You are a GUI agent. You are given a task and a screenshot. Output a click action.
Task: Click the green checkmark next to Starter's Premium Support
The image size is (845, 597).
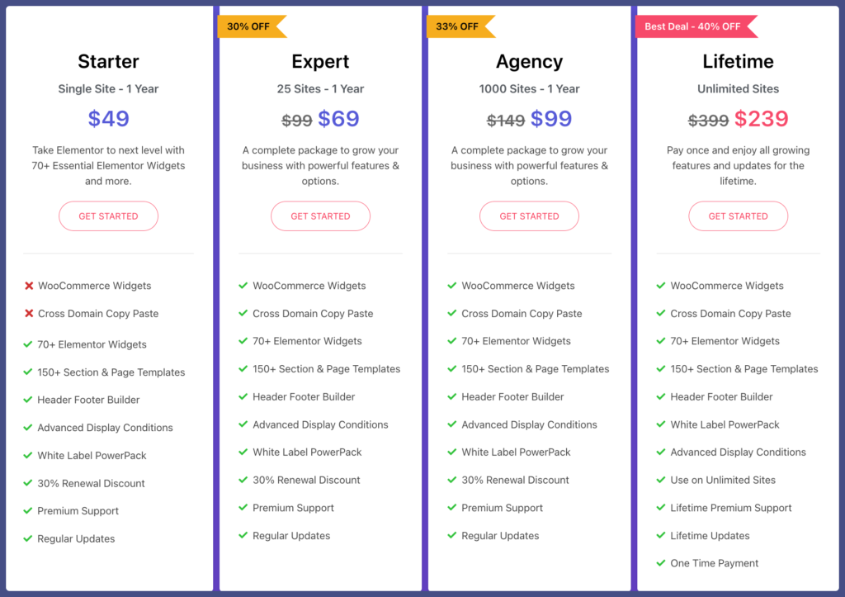pos(28,510)
